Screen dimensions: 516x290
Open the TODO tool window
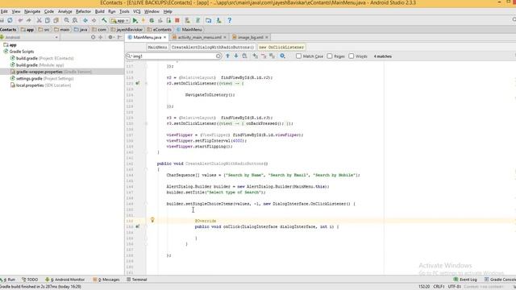coord(30,280)
